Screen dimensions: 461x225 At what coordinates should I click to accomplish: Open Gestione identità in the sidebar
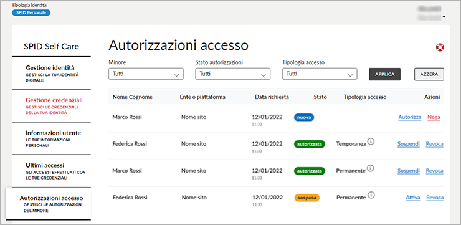point(51,74)
